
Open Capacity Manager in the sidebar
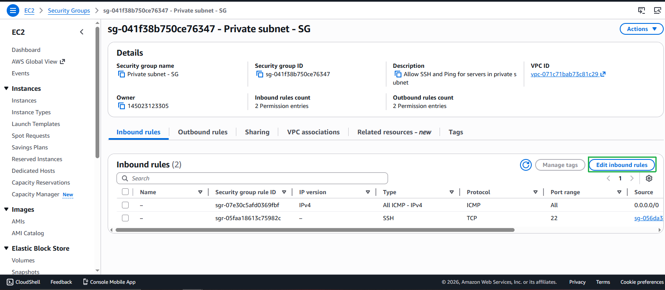tap(36, 194)
